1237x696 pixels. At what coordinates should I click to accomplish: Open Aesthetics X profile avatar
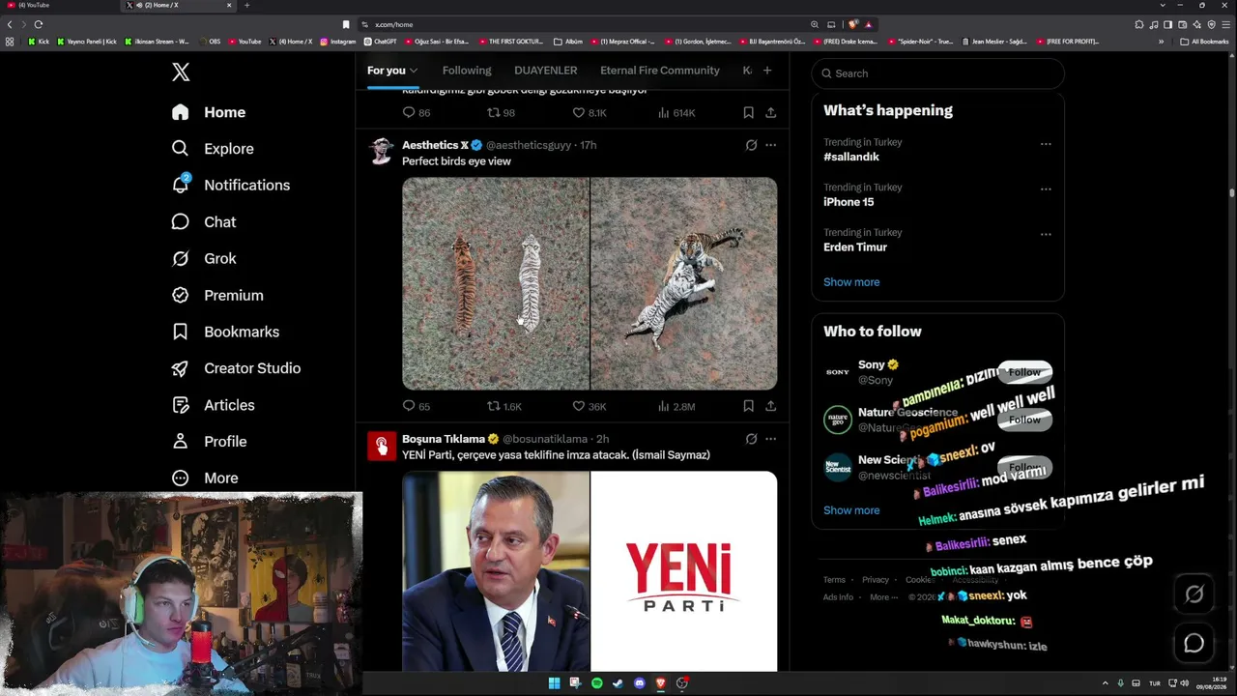coord(382,152)
